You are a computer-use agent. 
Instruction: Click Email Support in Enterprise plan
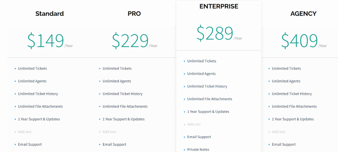coord(199,137)
